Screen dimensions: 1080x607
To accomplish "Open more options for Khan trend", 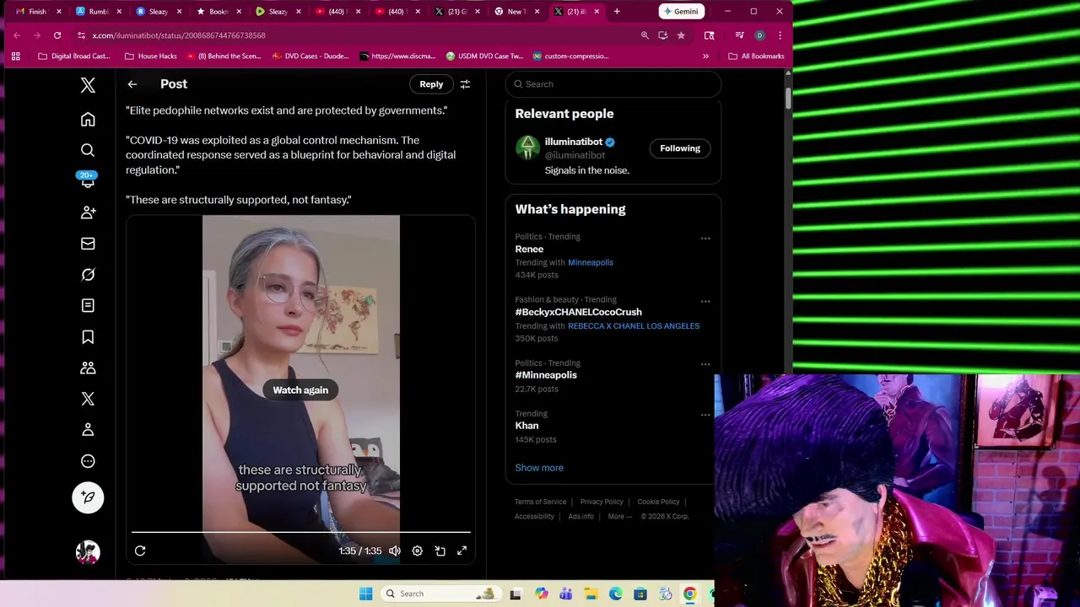I will 705,415.
